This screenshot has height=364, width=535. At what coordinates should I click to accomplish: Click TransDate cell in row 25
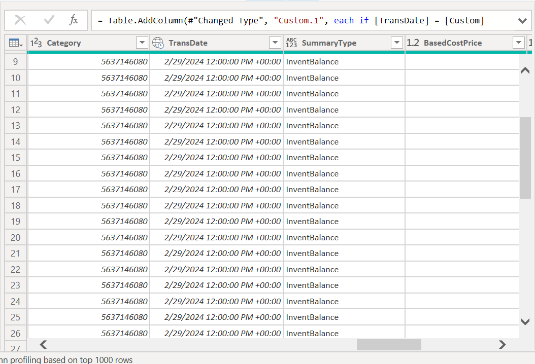[x=217, y=317]
